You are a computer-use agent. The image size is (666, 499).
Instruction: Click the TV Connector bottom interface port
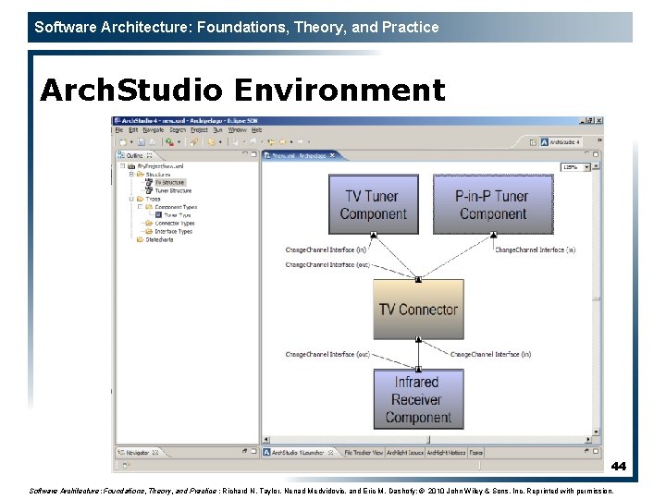tap(418, 339)
